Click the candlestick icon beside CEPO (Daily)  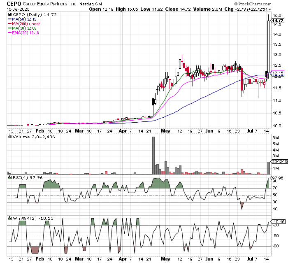point(9,14)
